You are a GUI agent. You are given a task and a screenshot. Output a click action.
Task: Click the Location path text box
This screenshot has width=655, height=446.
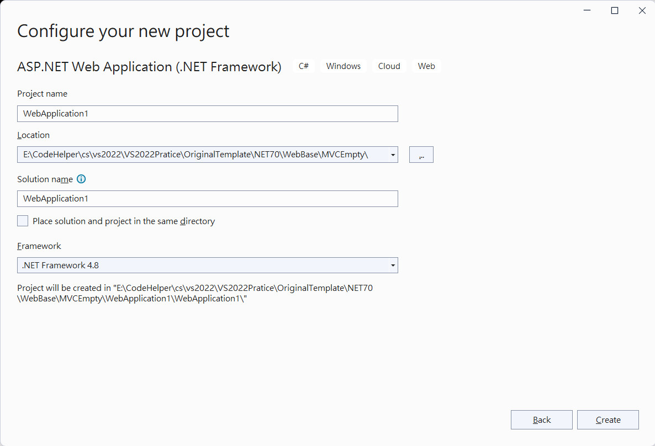[203, 155]
